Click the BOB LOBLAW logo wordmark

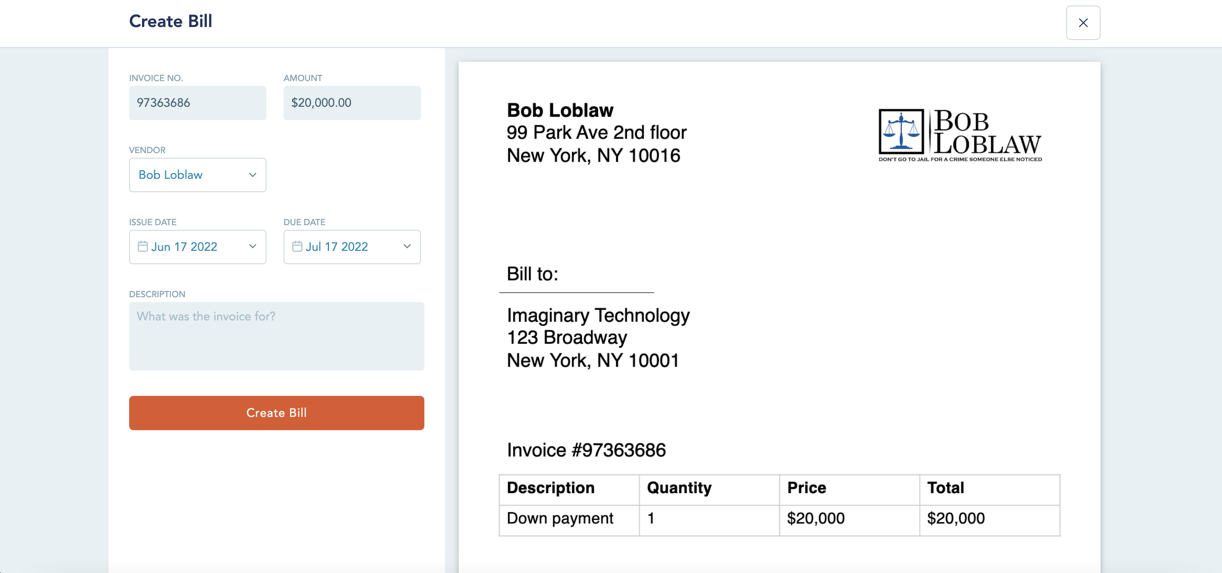coord(987,133)
